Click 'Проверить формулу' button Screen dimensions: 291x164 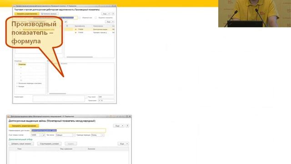coord(49,14)
